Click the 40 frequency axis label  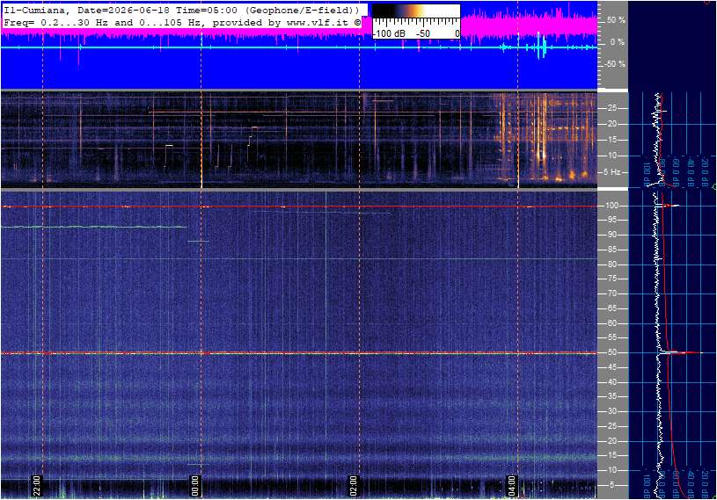click(611, 382)
